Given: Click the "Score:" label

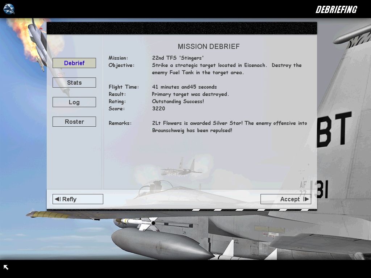Looking at the screenshot, I should pos(116,109).
